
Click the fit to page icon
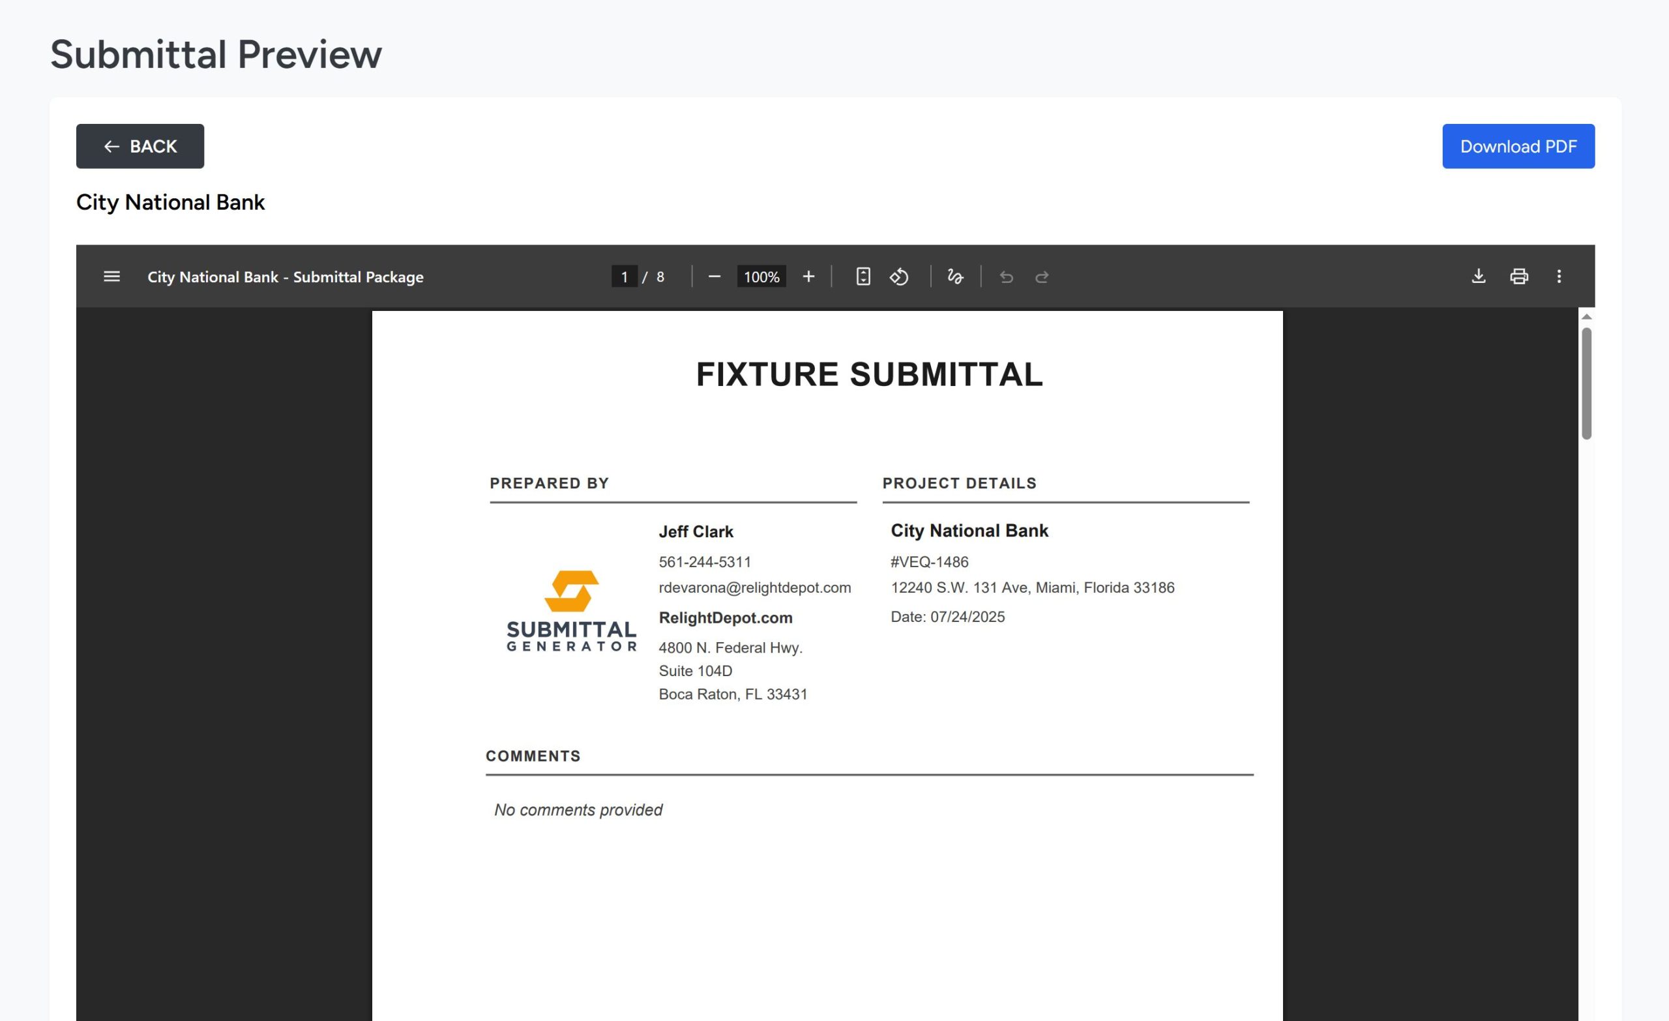pyautogui.click(x=863, y=276)
